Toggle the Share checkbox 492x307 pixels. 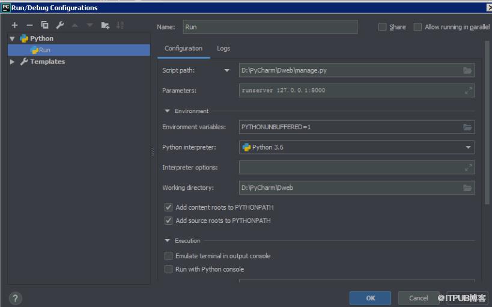382,27
